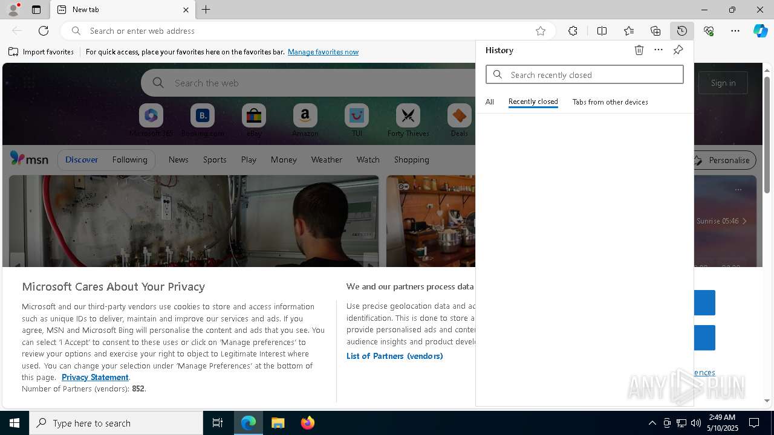
Task: Add a new tab with plus icon
Action: (206, 10)
